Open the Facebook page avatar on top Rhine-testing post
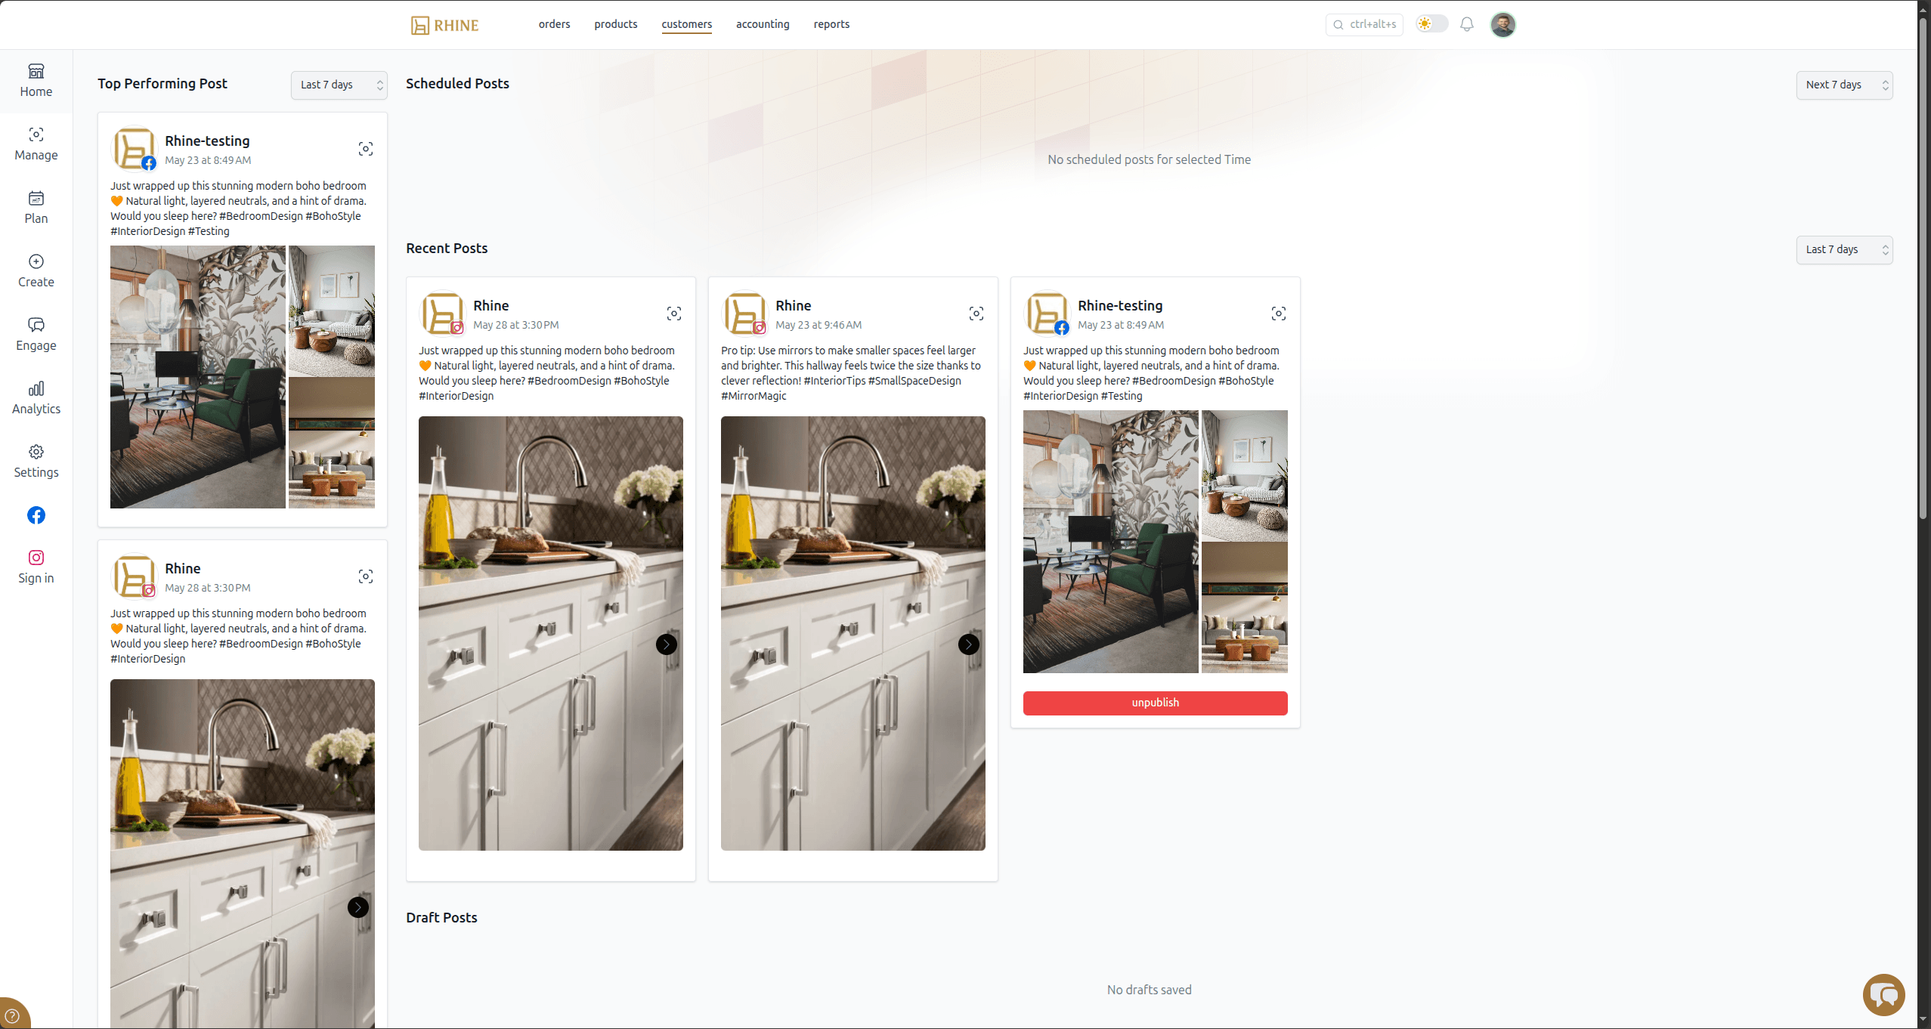Image resolution: width=1931 pixels, height=1029 pixels. [134, 148]
